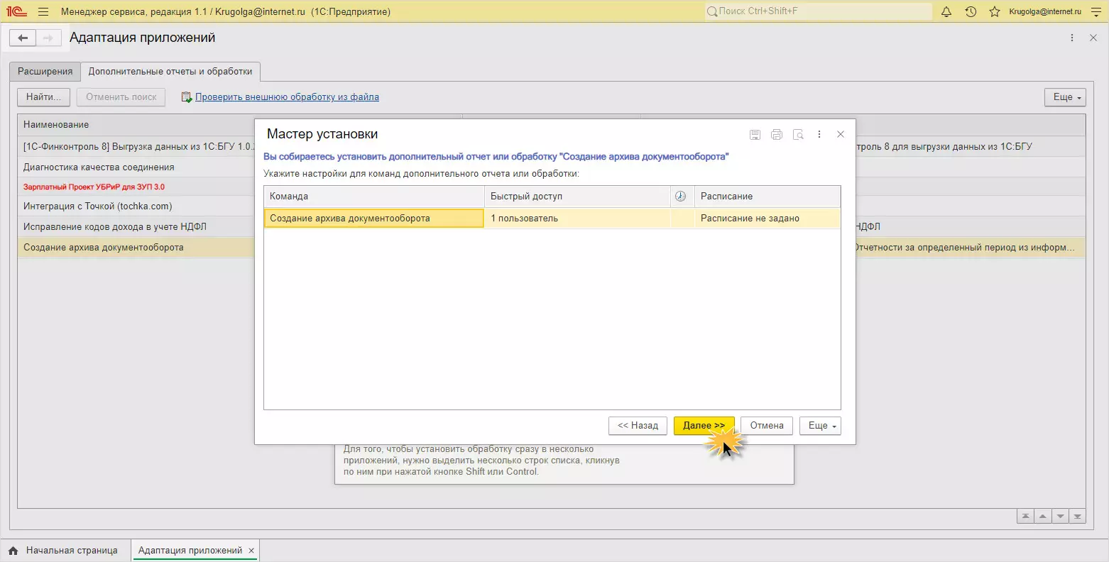Focus the Поиск Ctrl+Shift+F search field

(818, 11)
